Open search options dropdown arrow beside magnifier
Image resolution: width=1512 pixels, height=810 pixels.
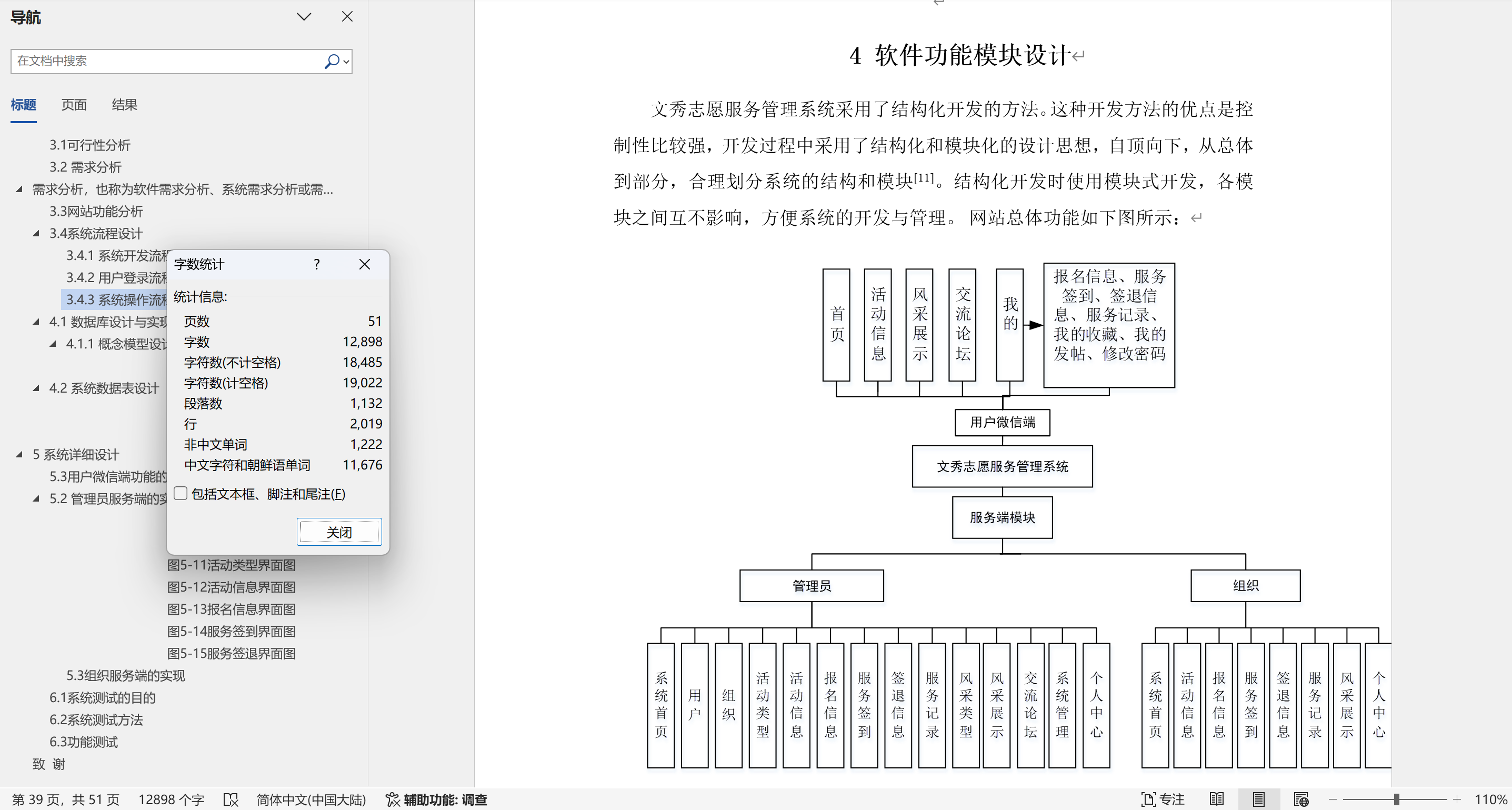[x=346, y=62]
